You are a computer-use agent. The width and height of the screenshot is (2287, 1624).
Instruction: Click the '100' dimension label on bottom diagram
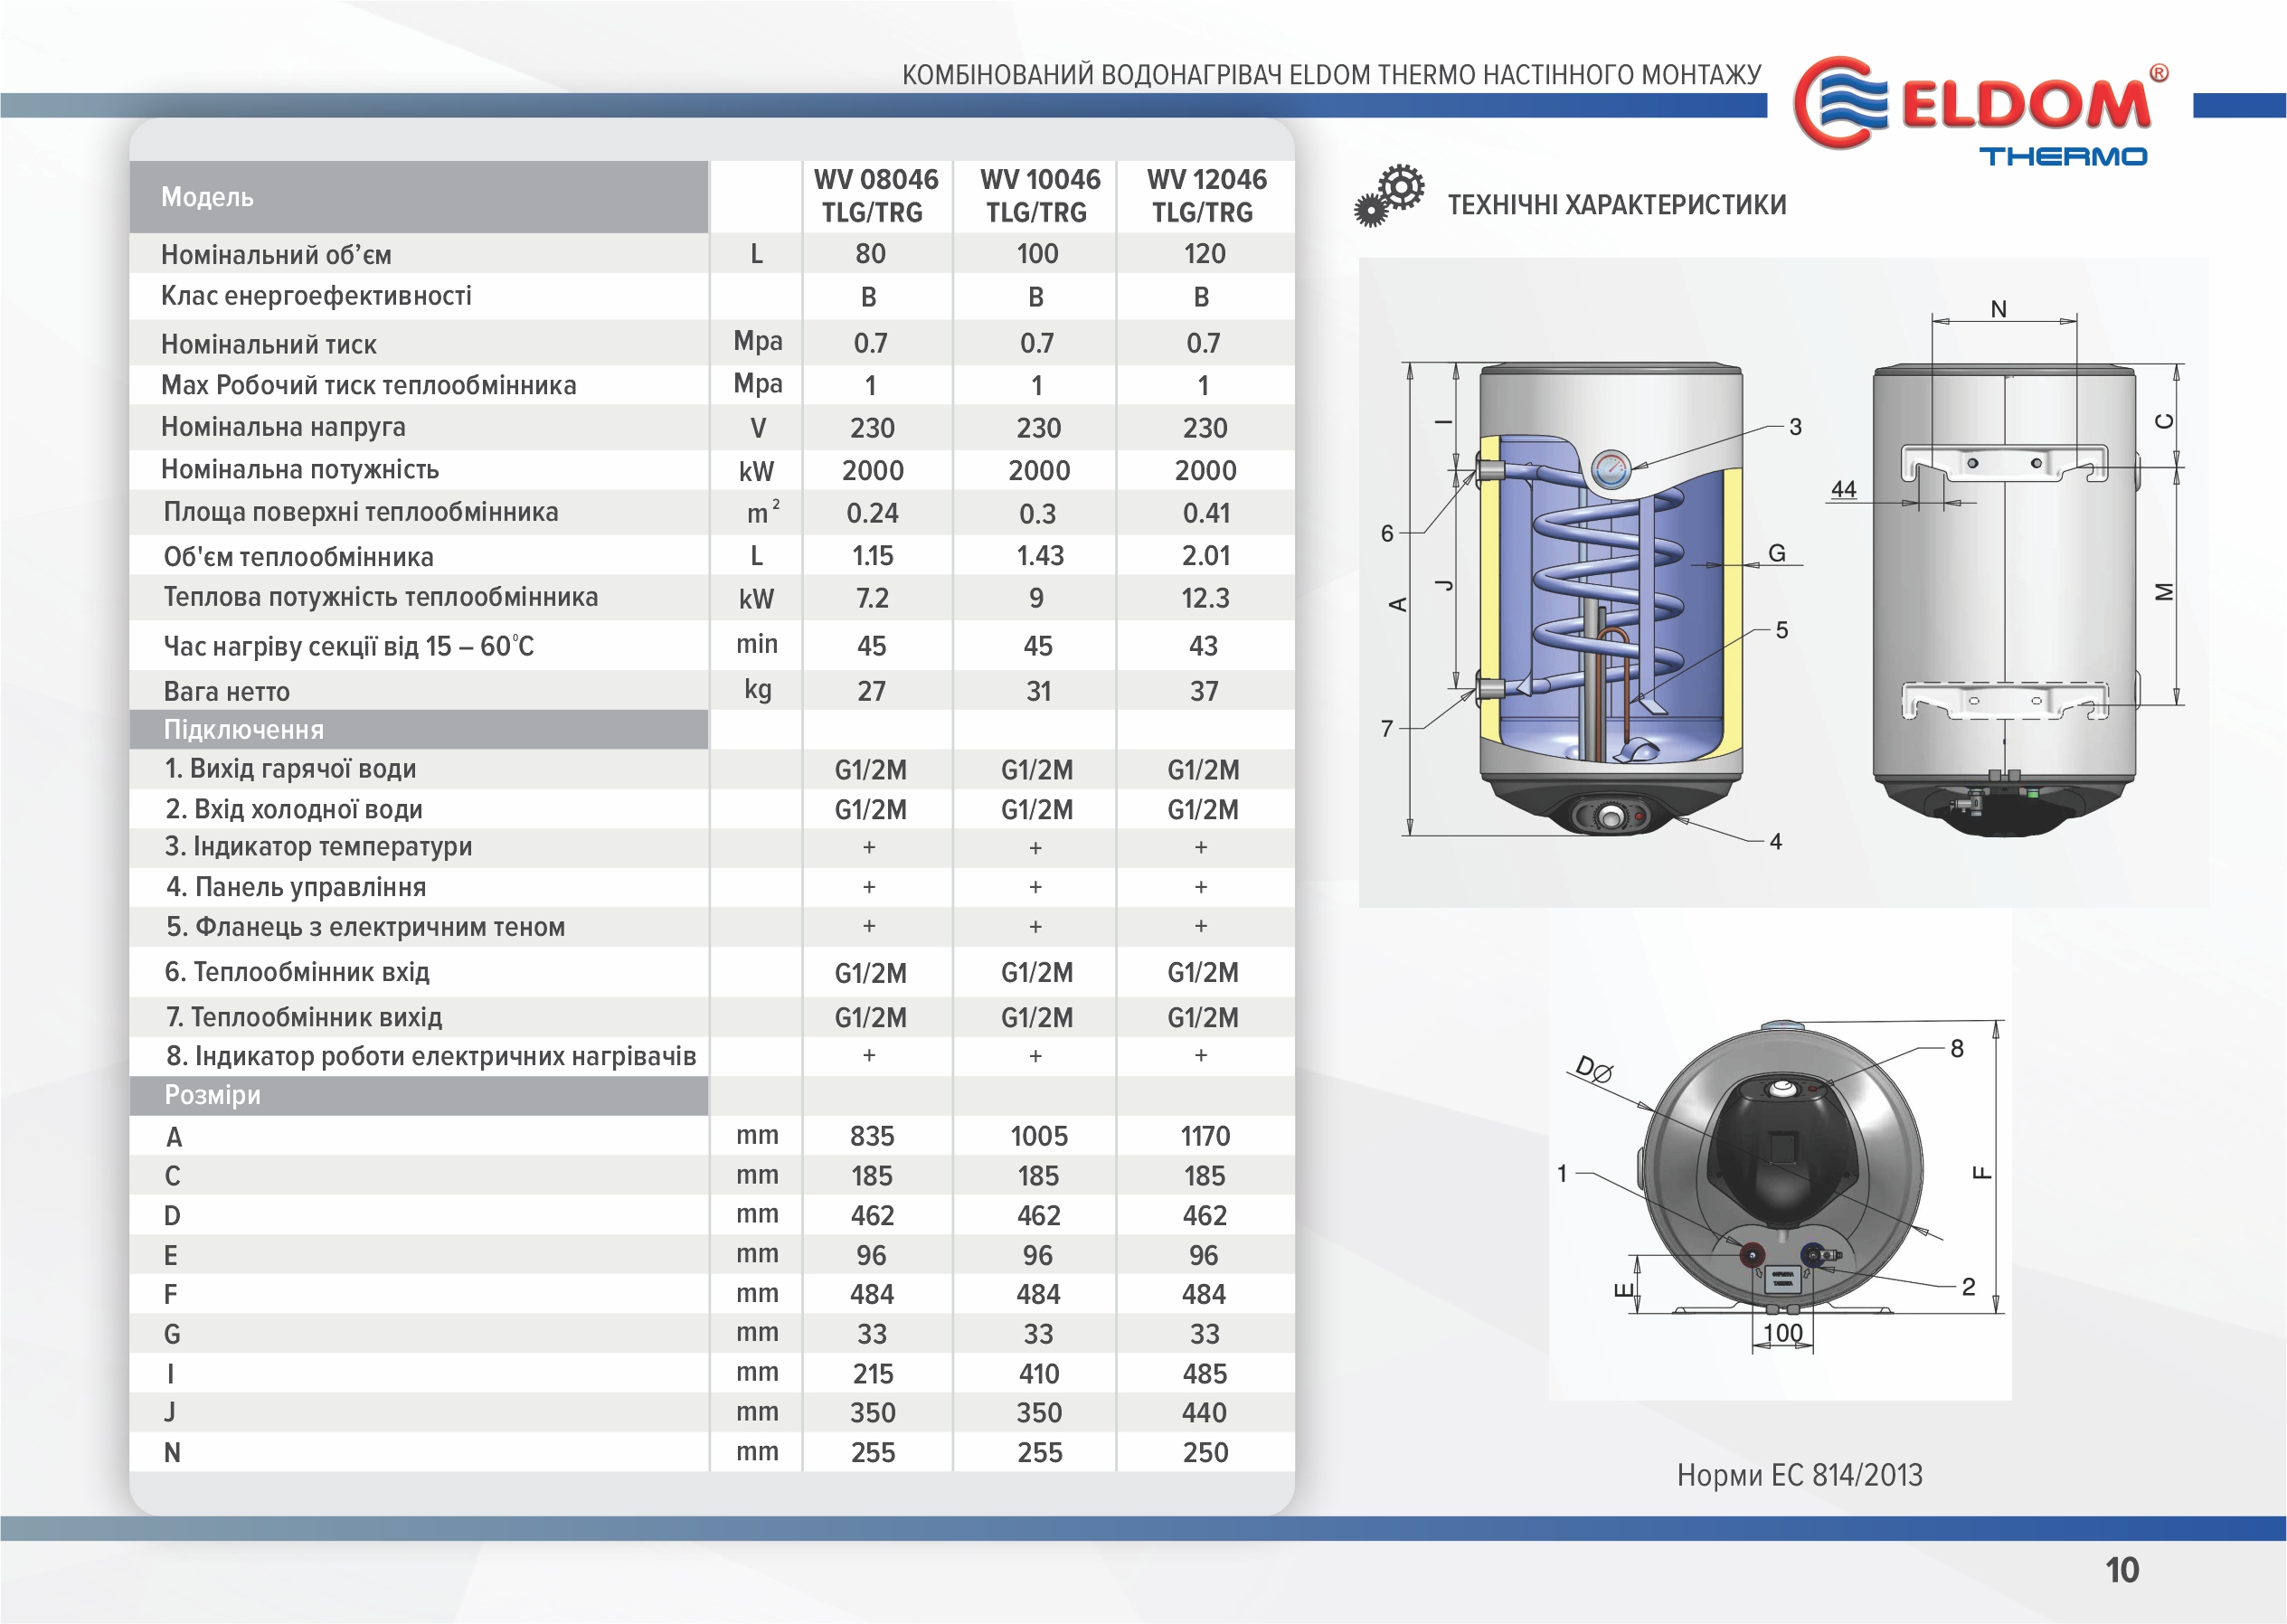click(1782, 1333)
